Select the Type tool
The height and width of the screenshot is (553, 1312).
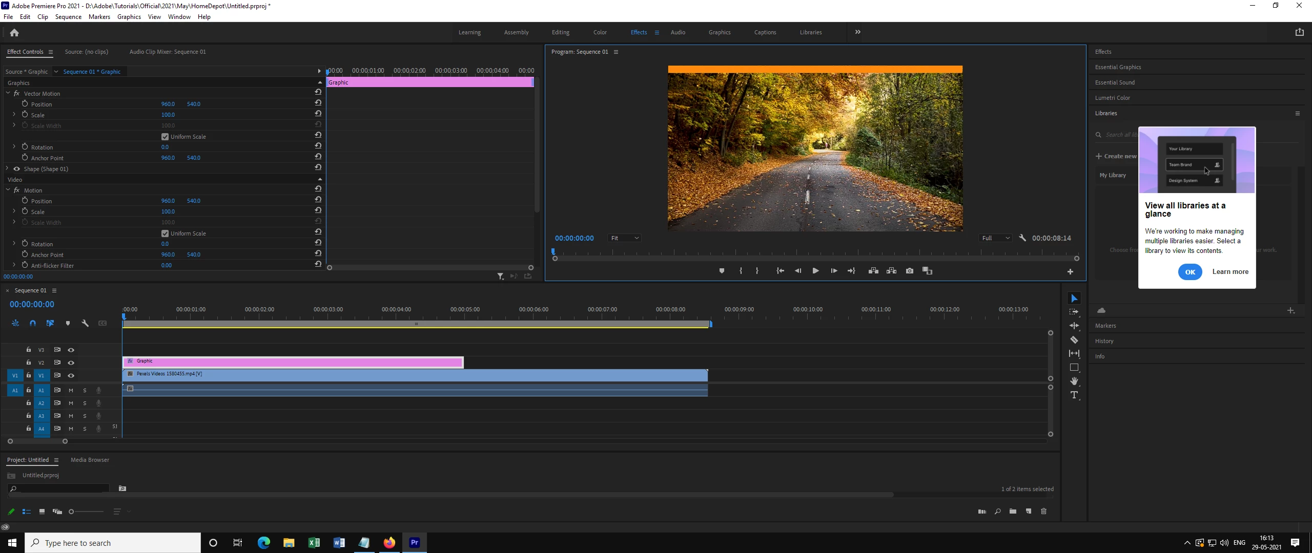click(x=1074, y=395)
